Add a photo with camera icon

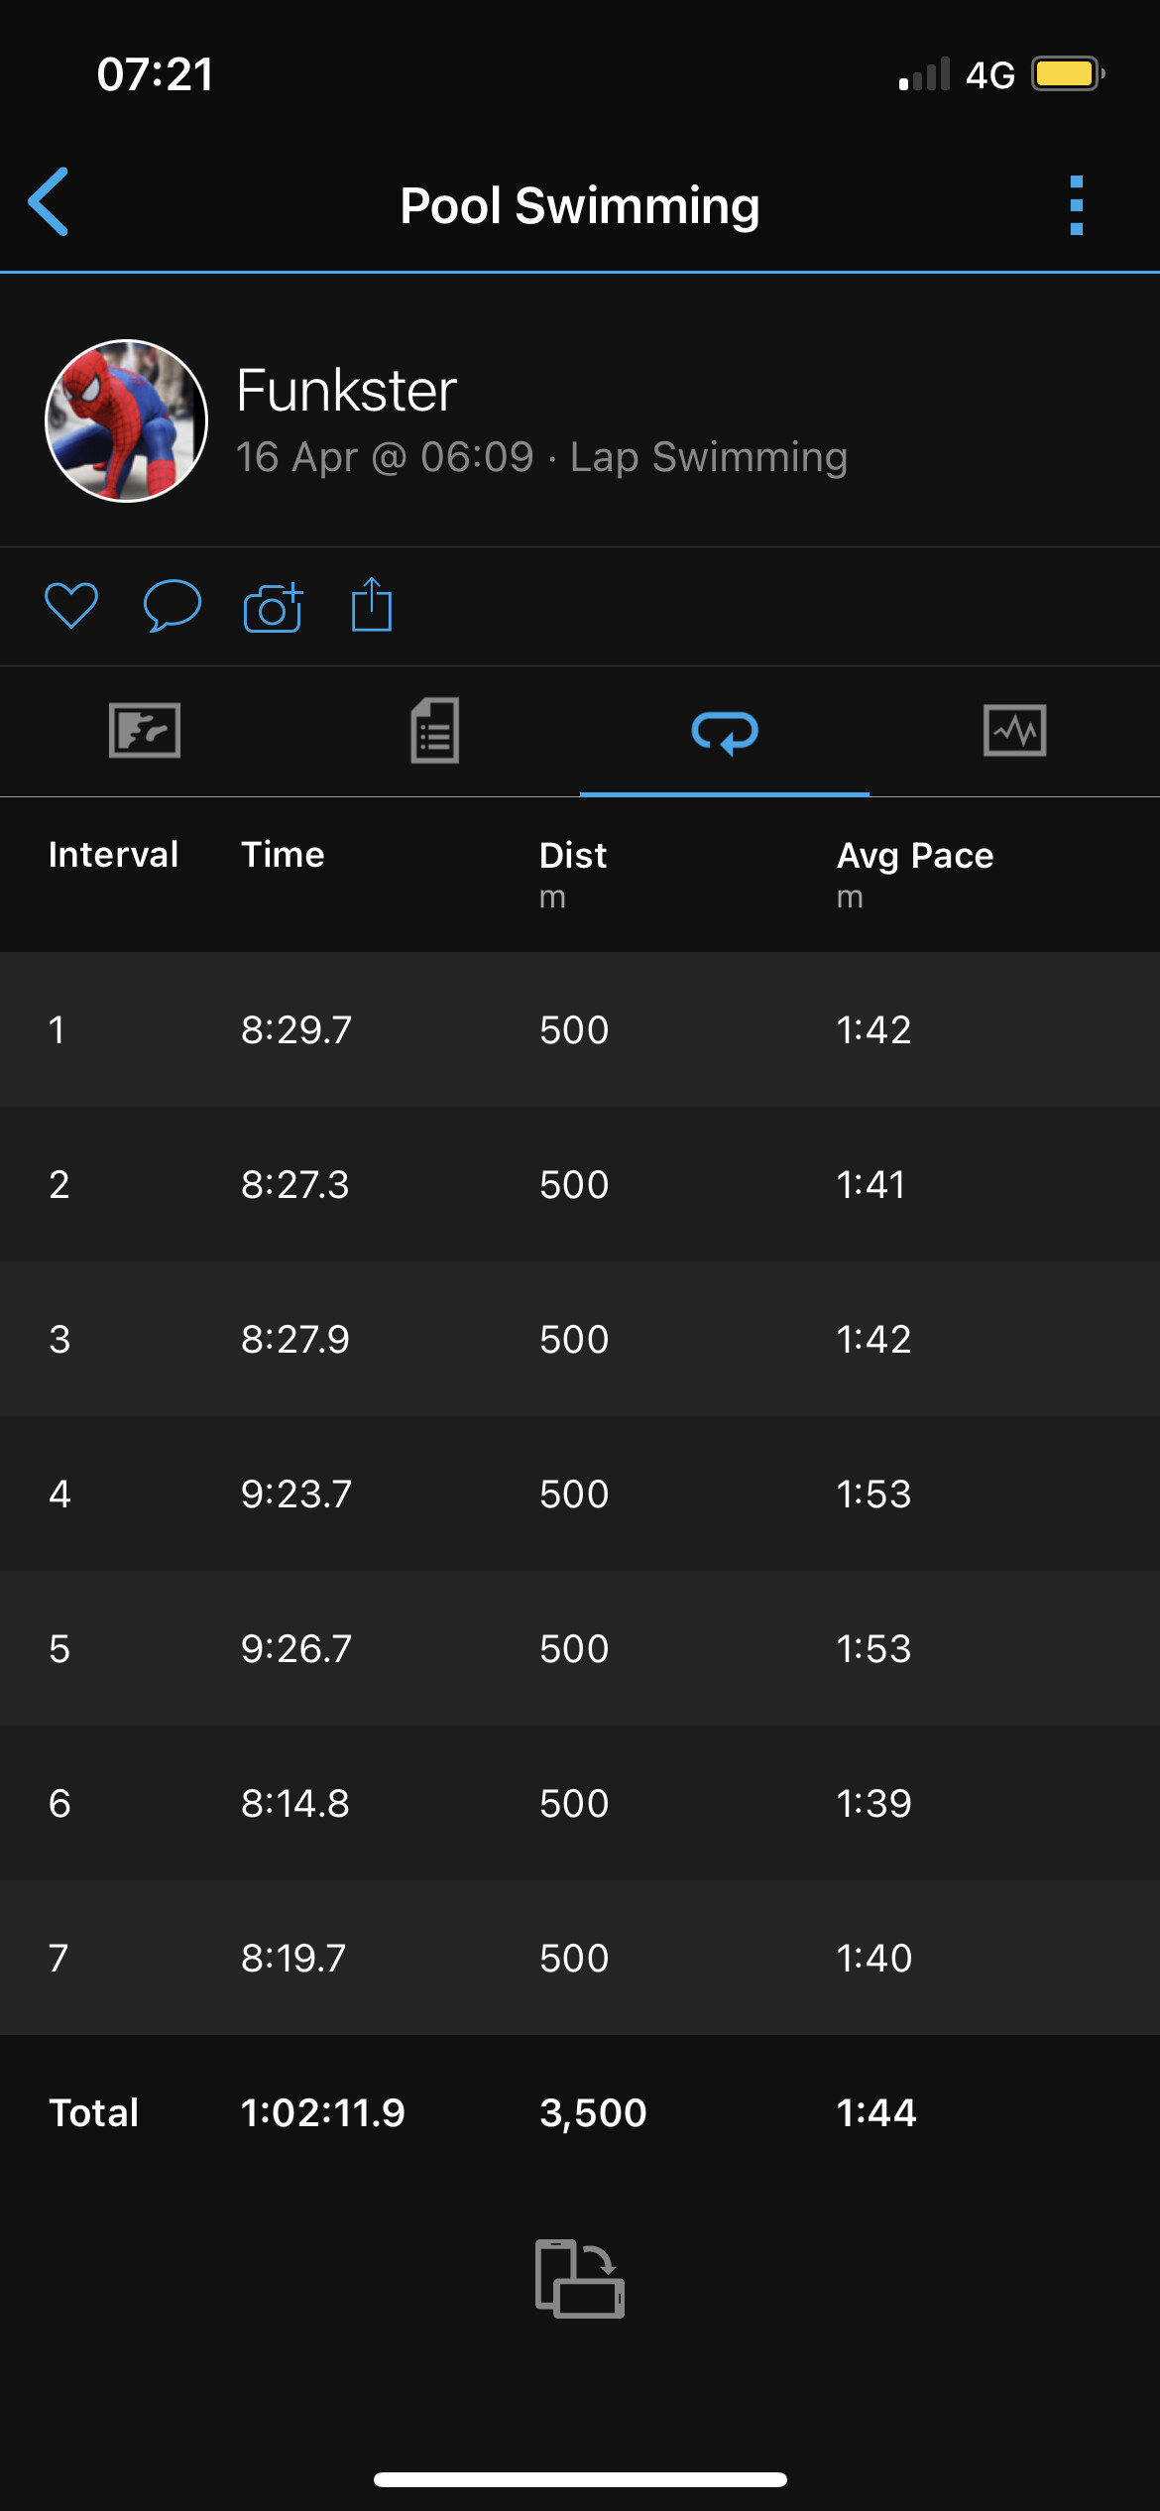273,607
